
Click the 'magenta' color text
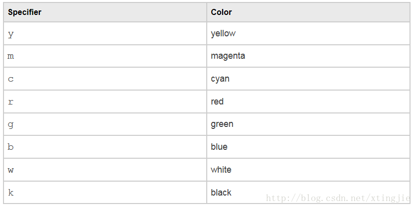tap(228, 56)
